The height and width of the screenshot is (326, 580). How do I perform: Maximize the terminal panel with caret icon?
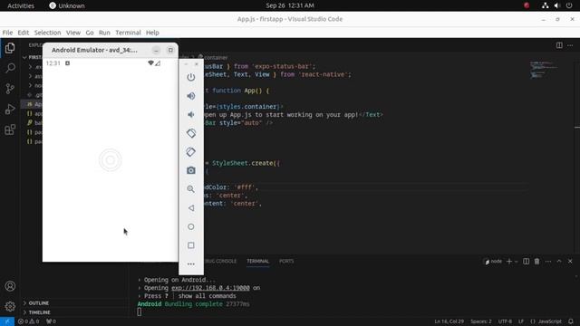tap(559, 262)
